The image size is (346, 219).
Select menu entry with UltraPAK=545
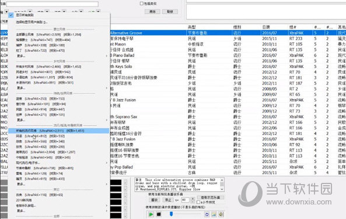point(59,157)
